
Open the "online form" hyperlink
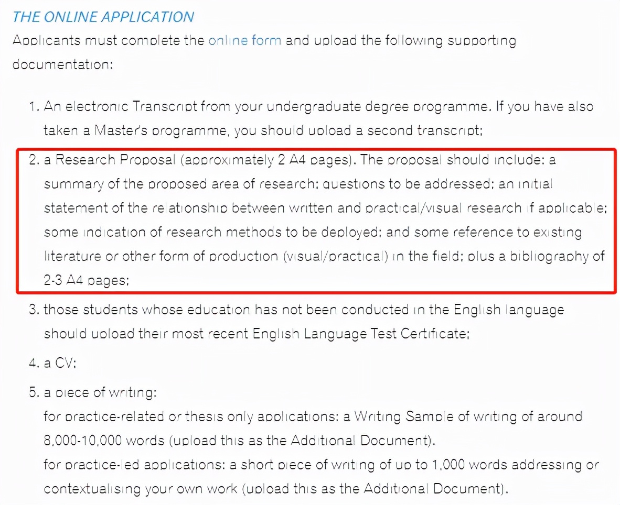[x=244, y=40]
